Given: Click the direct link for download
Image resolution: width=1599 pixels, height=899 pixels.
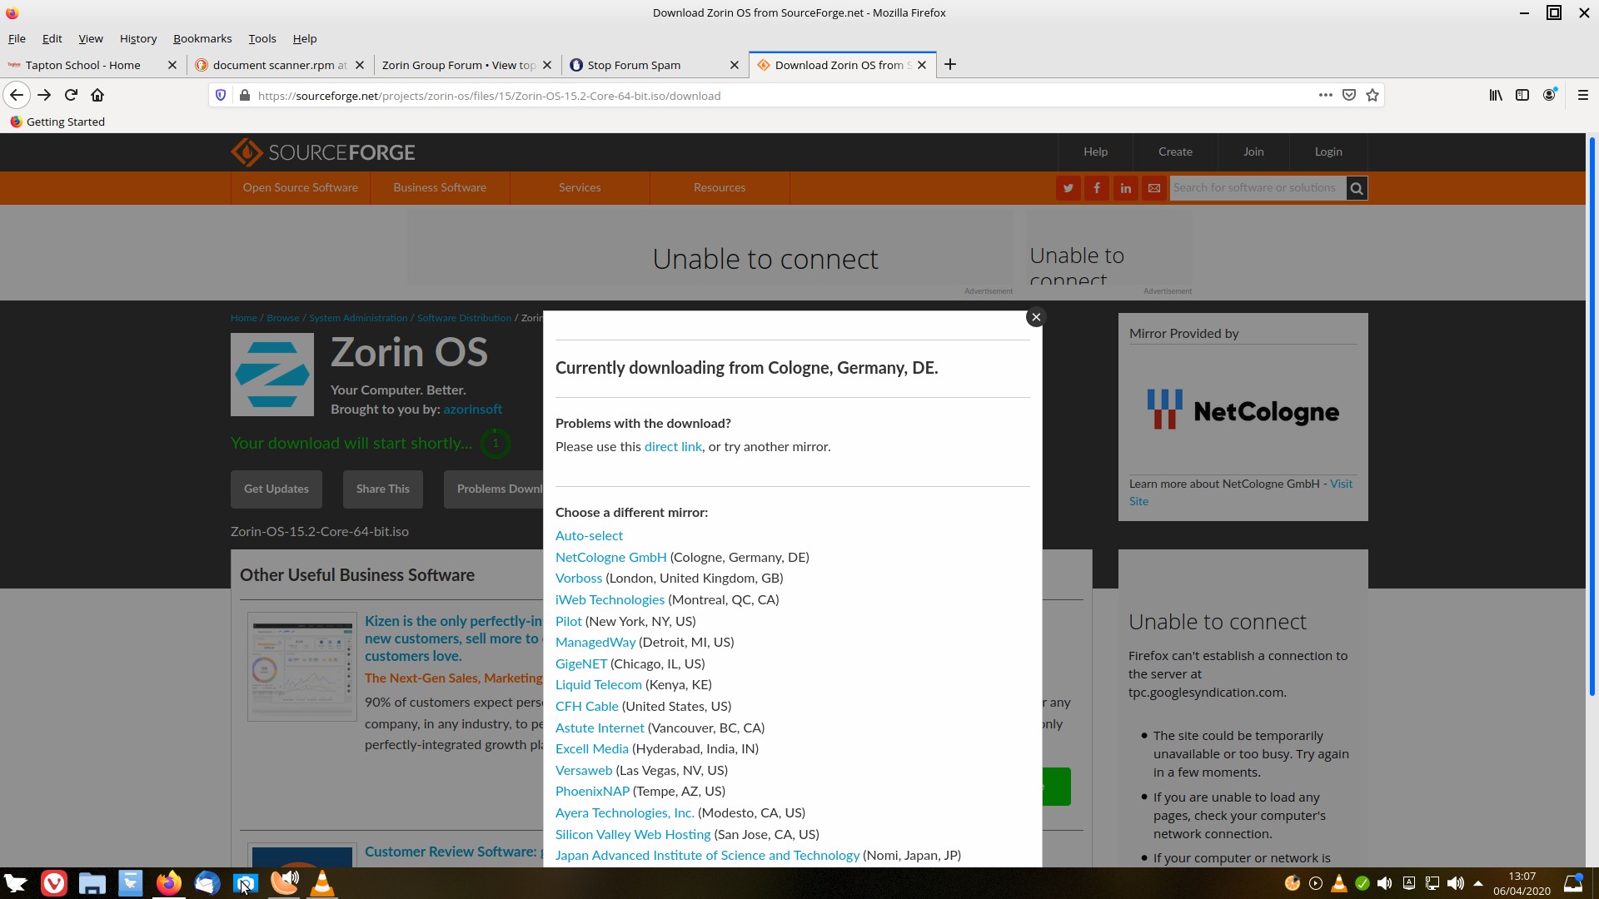Looking at the screenshot, I should coord(673,447).
